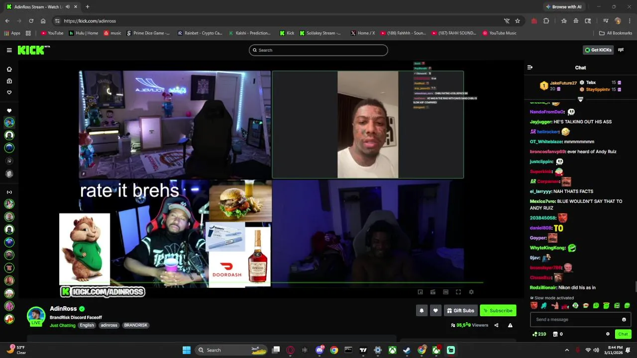
Task: Click username Jayjugger in chat
Action: point(541,122)
